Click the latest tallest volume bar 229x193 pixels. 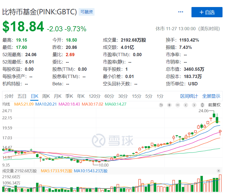click(220, 183)
